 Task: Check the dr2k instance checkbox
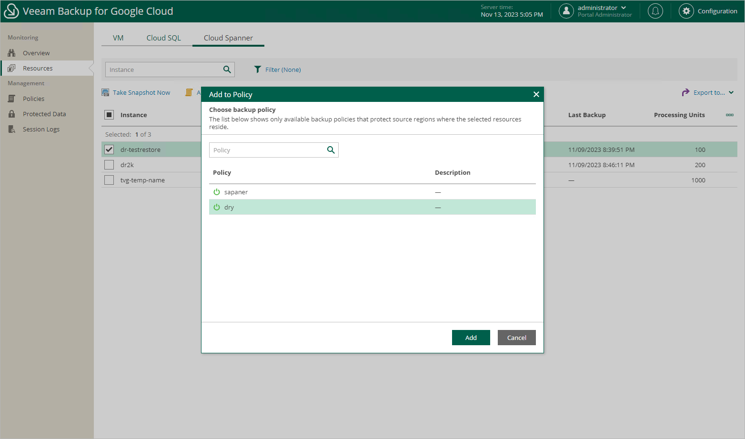coord(109,165)
